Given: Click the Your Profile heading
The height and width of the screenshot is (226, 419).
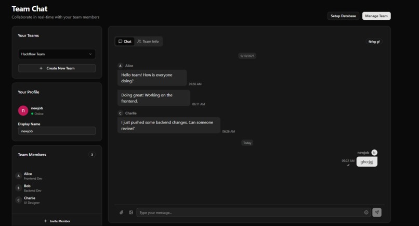Looking at the screenshot, I should [x=28, y=92].
